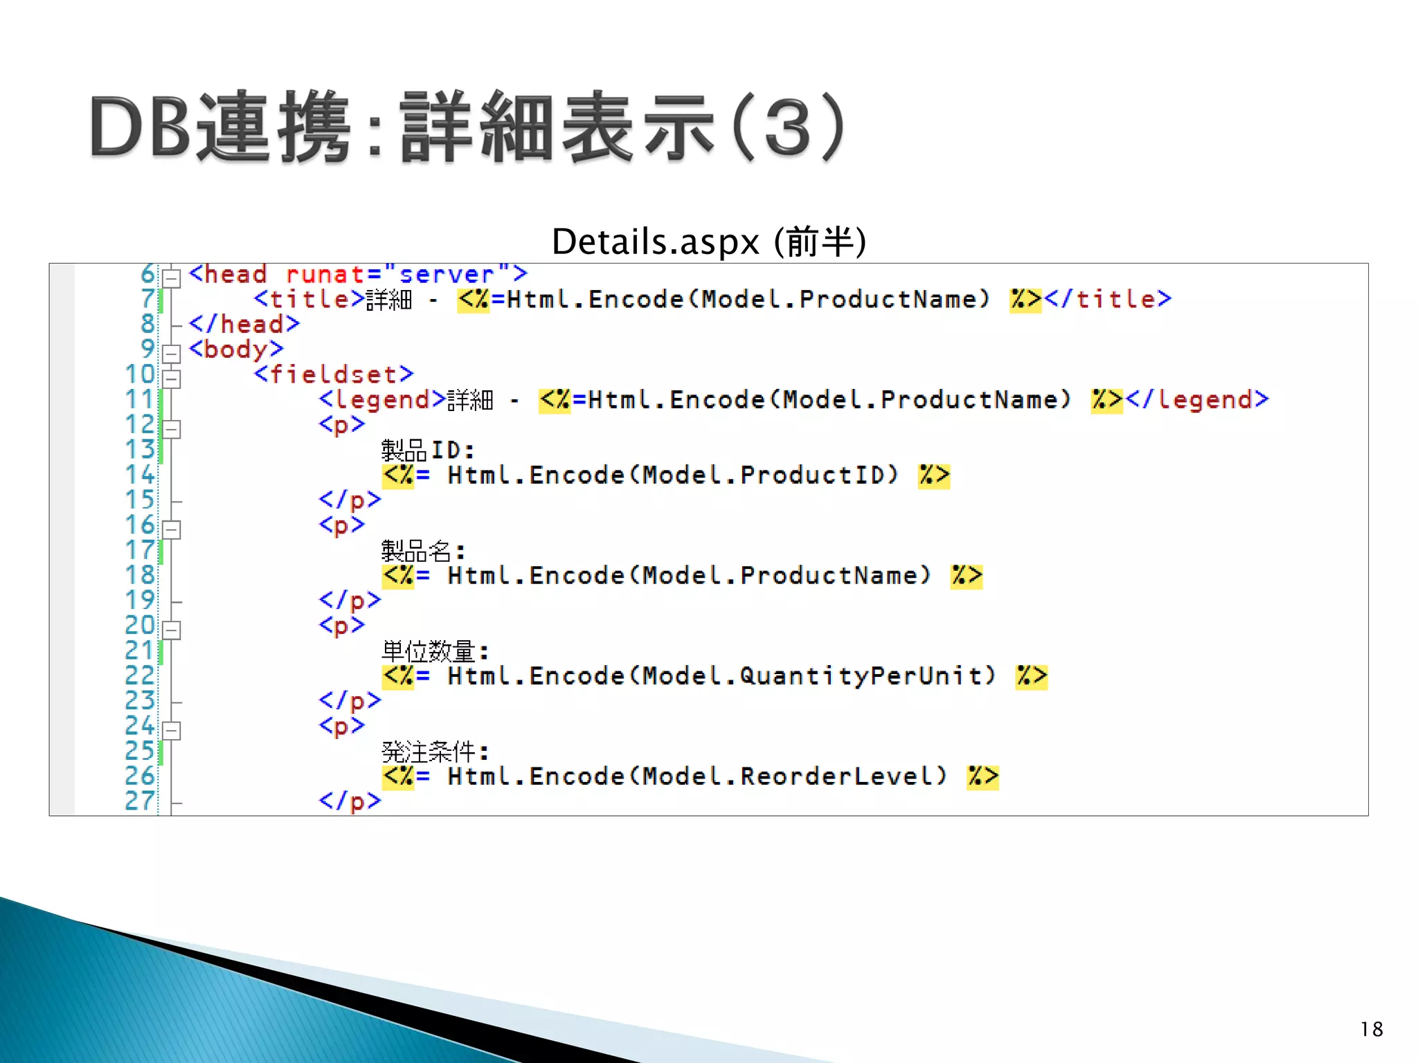Screen dimensions: 1418x1063
Task: Click the slide page number 18
Action: [x=1371, y=1029]
